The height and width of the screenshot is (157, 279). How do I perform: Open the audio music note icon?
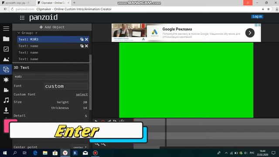[x=6, y=100]
